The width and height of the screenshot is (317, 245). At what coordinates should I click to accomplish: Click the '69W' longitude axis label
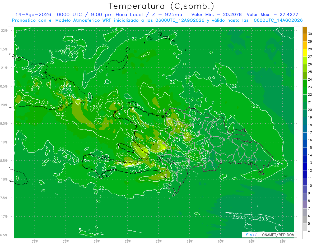coord(251,241)
